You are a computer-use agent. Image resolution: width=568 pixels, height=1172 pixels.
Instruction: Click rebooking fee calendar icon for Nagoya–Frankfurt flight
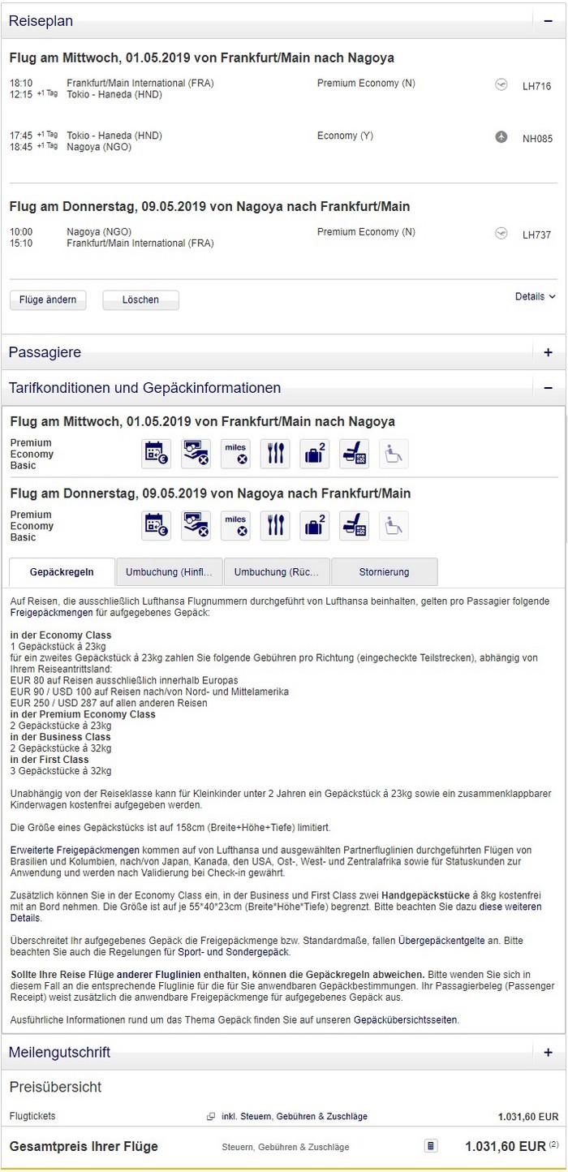(156, 525)
